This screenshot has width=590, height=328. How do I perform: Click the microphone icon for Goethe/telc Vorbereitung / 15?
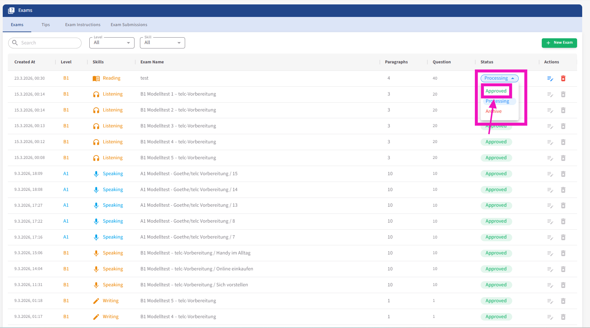pyautogui.click(x=96, y=174)
